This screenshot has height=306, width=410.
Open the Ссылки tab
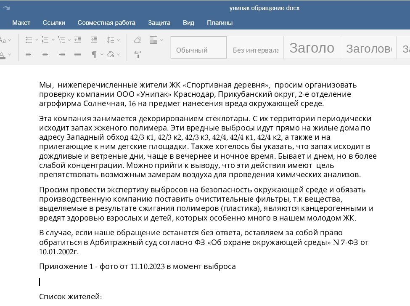pos(54,23)
